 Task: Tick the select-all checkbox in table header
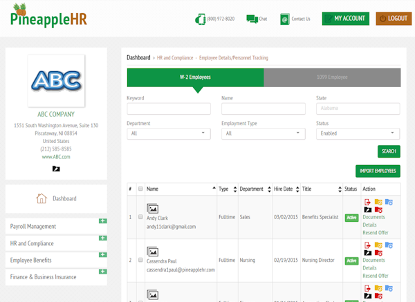[140, 189]
